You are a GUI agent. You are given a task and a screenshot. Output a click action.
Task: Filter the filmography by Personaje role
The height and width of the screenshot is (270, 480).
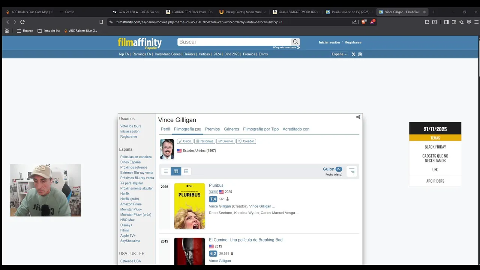tap(205, 141)
